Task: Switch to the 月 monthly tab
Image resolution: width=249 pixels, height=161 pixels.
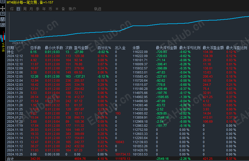Action: 31,9
